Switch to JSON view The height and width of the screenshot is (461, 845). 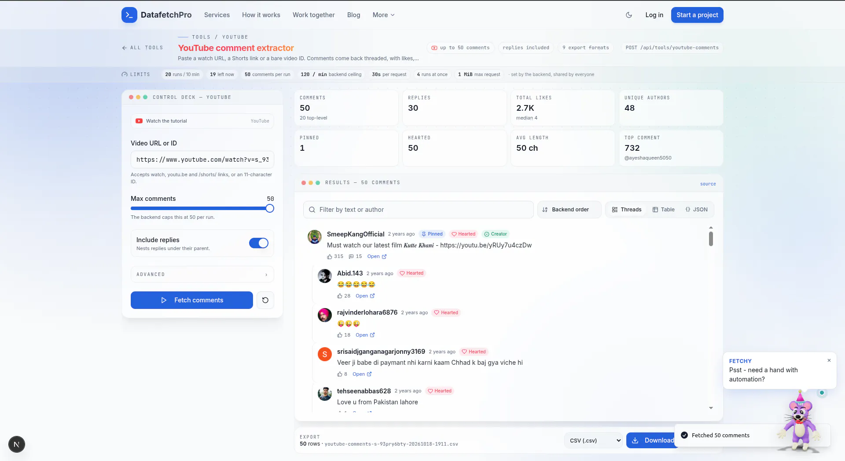pos(697,210)
